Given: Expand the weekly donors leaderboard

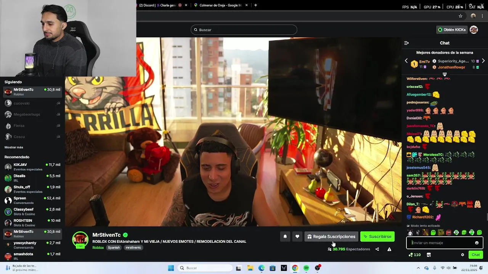Looking at the screenshot, I should (x=445, y=75).
